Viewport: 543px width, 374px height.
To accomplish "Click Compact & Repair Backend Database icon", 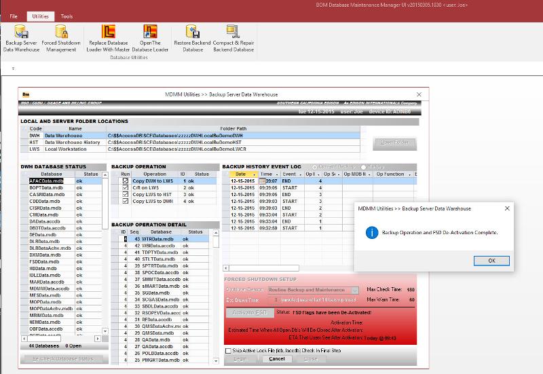I will (233, 32).
